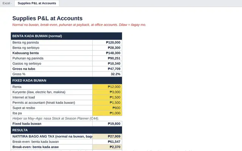Image resolution: width=242 pixels, height=151 pixels.
Task: Select the ₱28,300 value cell
Action: coord(107,48)
